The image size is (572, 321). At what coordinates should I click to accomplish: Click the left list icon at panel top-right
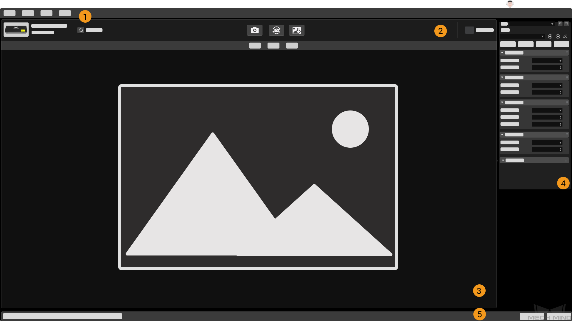(x=560, y=24)
